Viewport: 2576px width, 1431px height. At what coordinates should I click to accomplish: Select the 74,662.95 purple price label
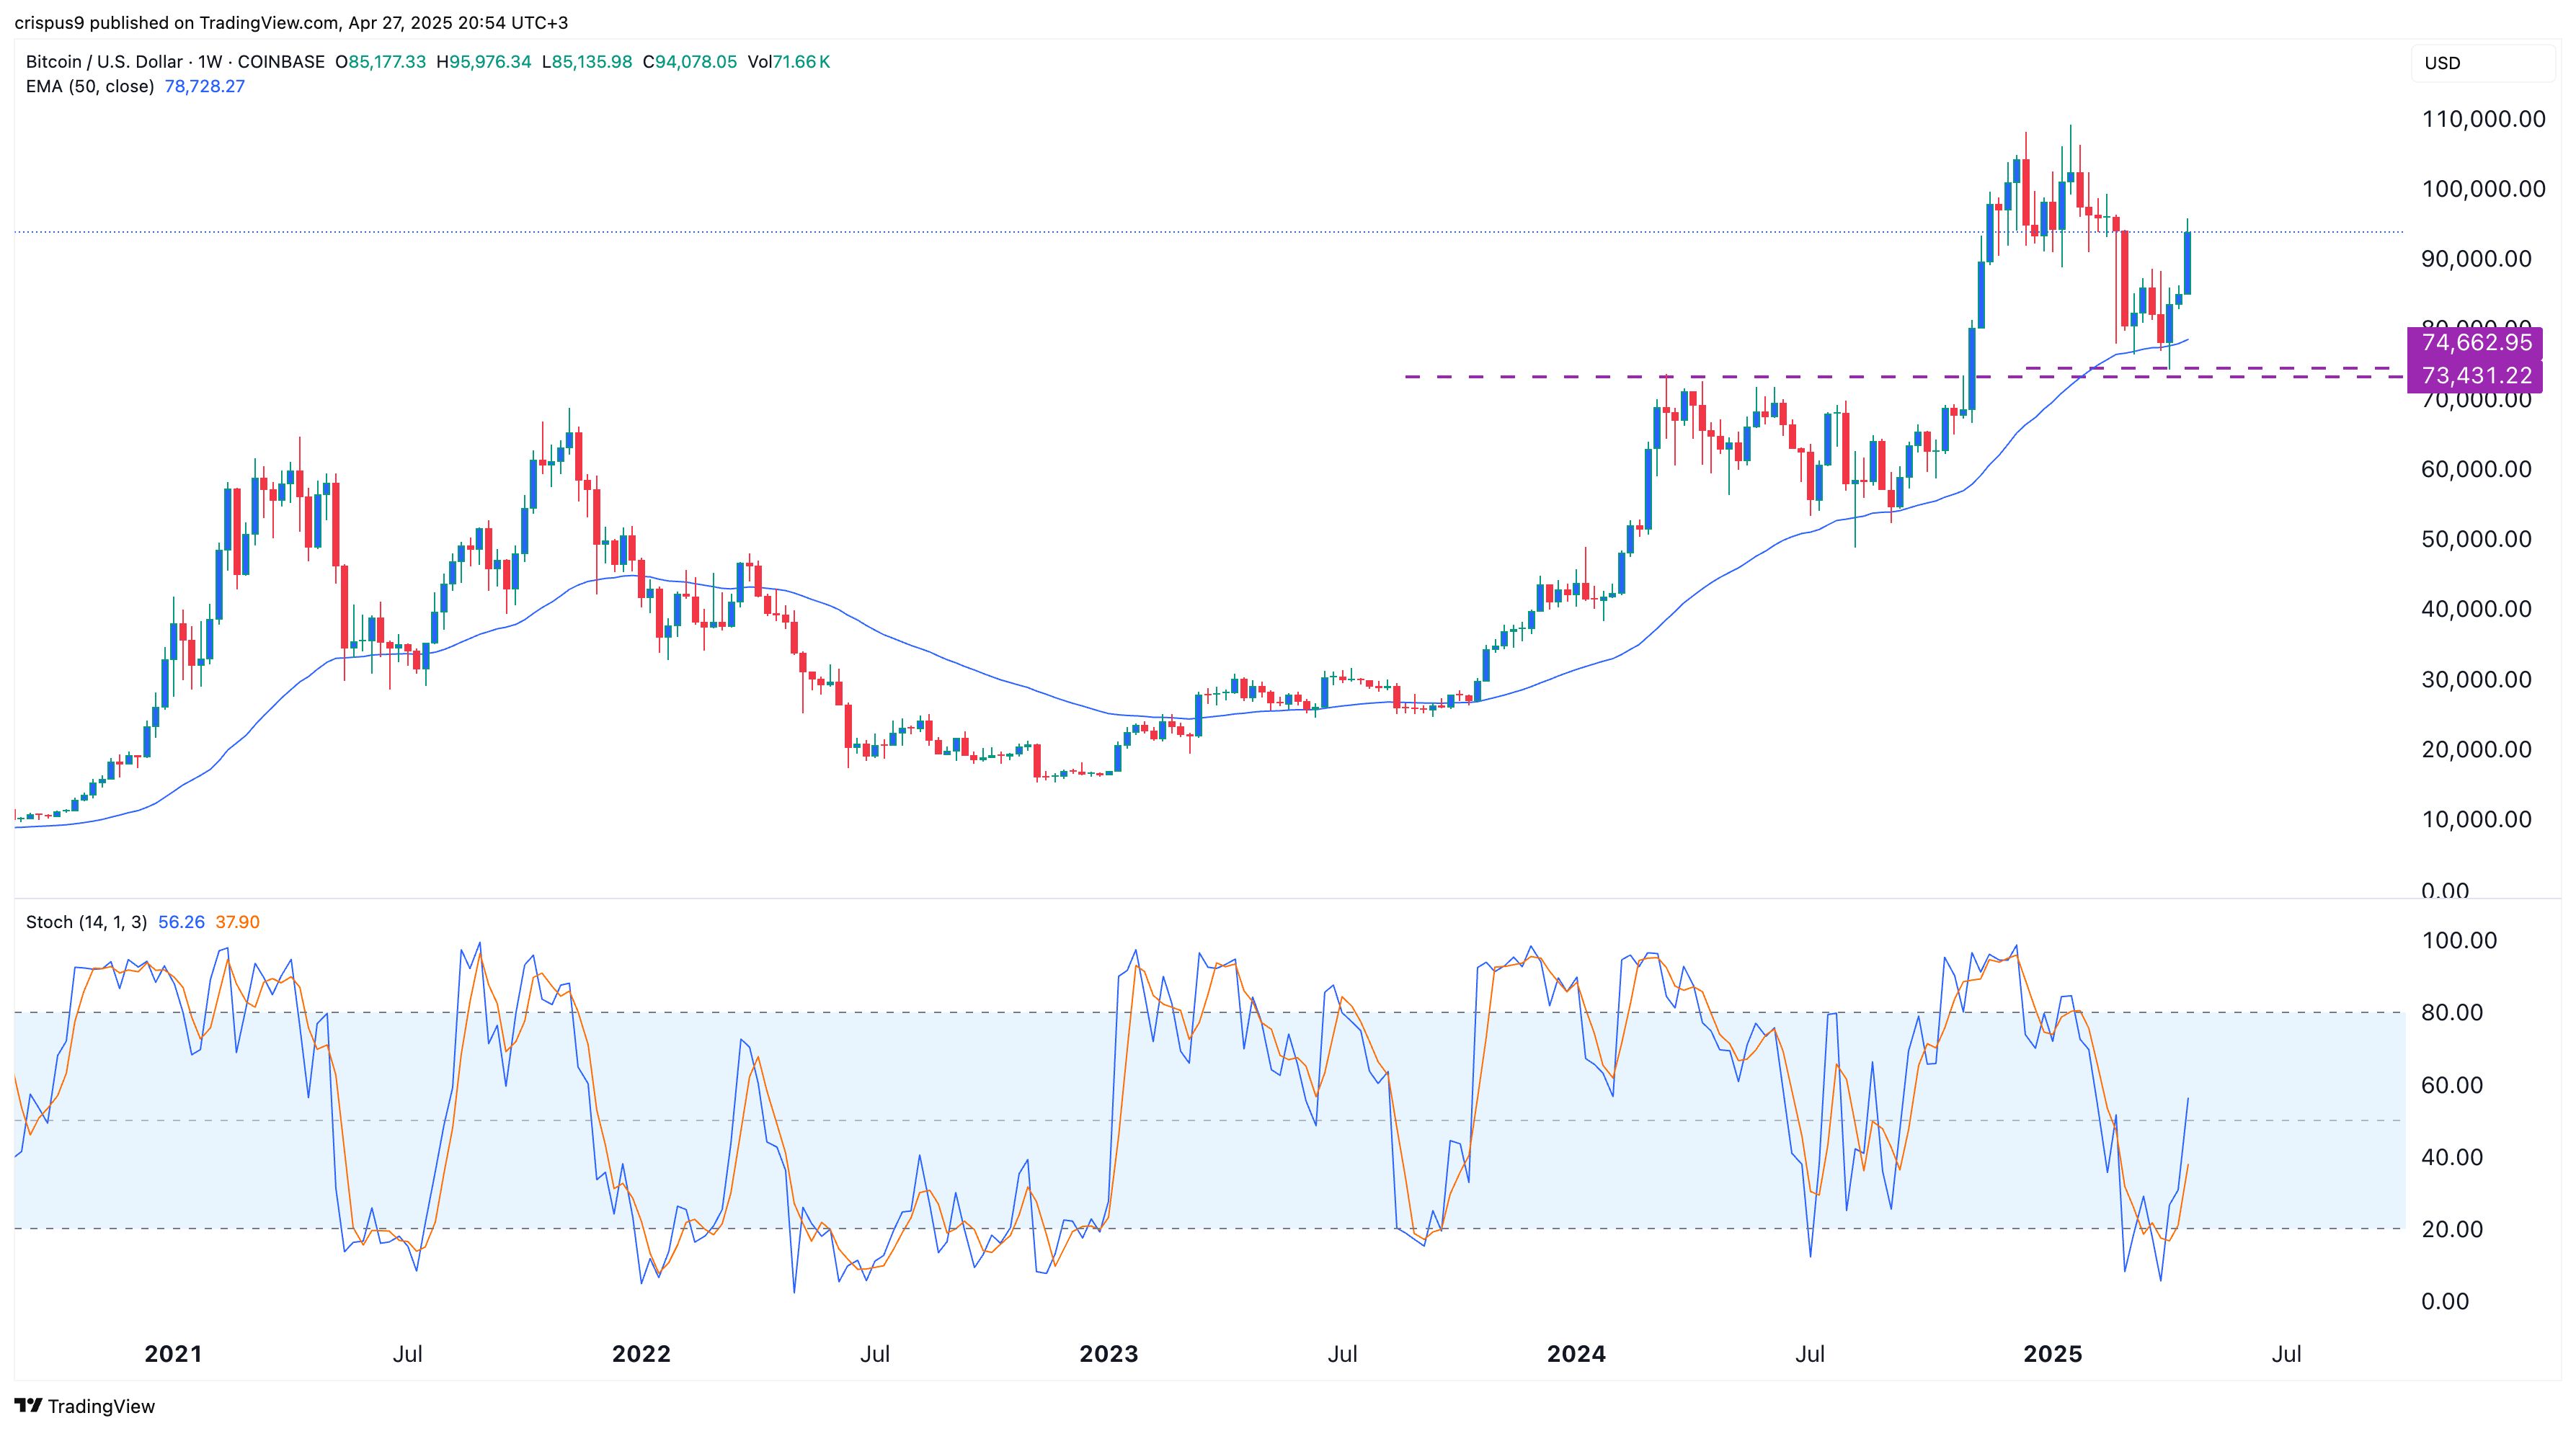click(x=2476, y=342)
